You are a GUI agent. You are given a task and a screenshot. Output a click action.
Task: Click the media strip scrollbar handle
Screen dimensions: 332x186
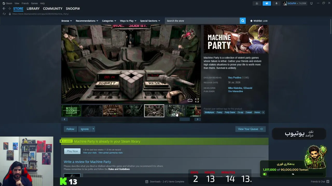pyautogui.click(x=185, y=119)
